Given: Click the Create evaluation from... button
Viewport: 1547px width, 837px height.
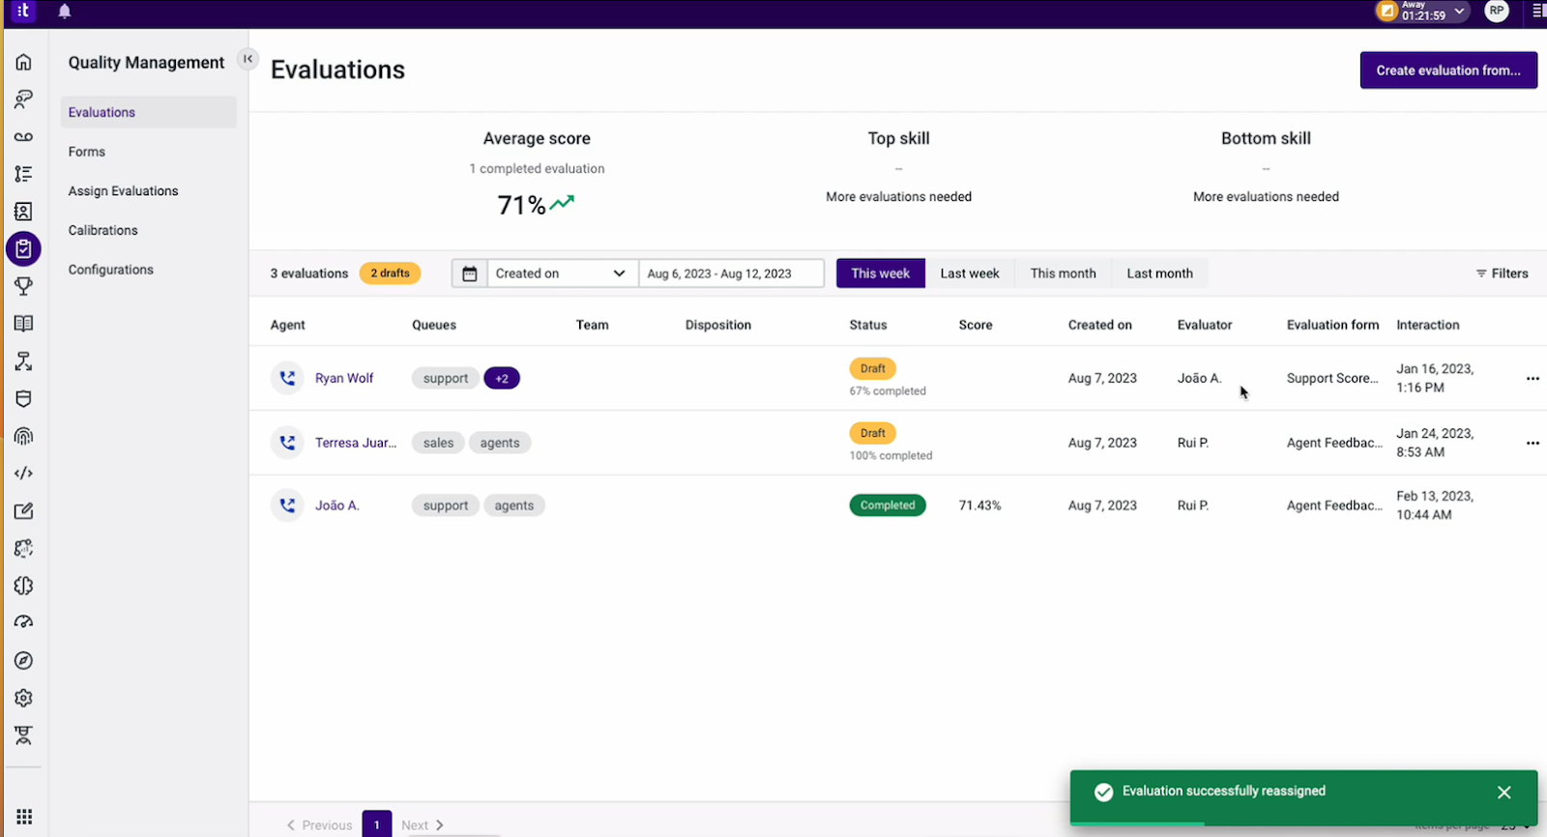Looking at the screenshot, I should click(x=1448, y=71).
